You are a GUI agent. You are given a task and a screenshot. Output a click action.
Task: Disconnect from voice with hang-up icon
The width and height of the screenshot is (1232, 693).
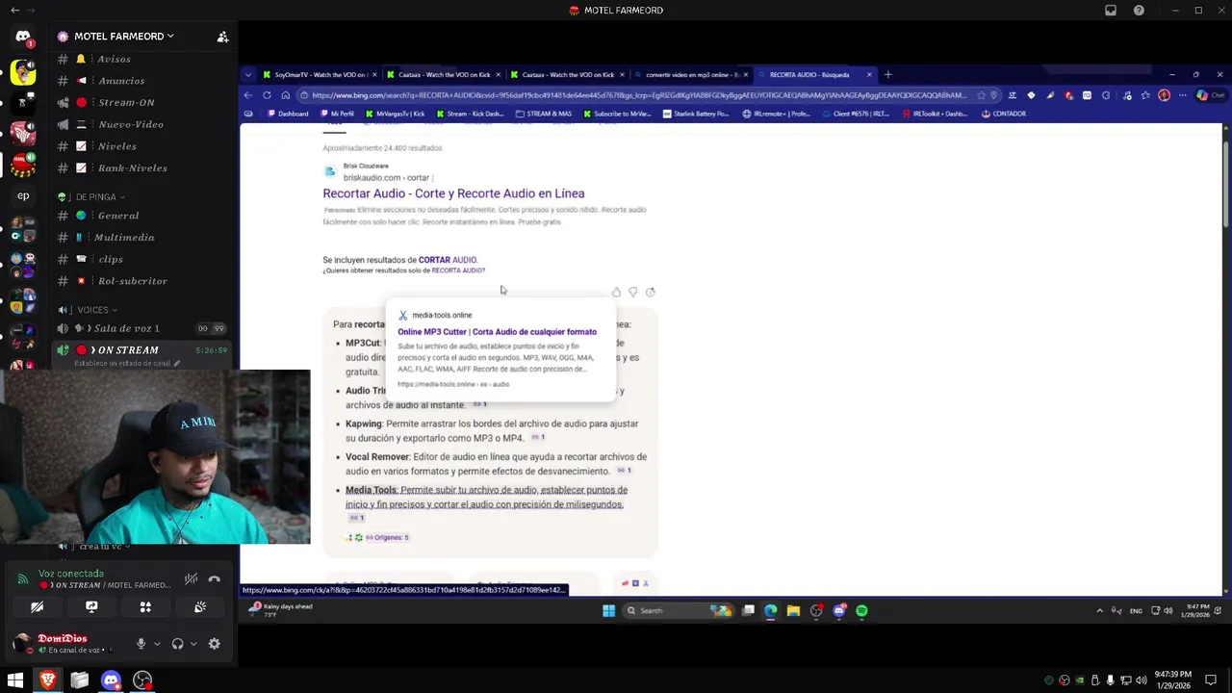click(x=215, y=579)
